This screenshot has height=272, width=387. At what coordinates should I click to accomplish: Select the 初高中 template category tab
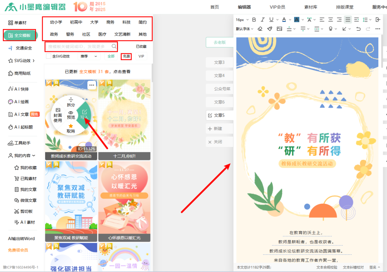(x=76, y=22)
